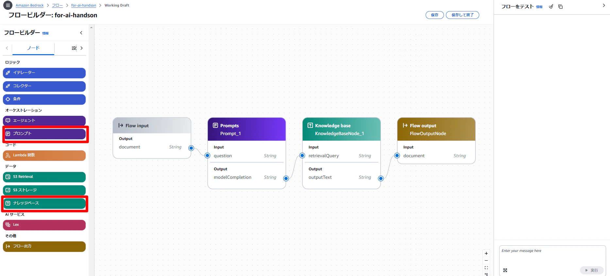Image resolution: width=610 pixels, height=276 pixels.
Task: Fit the flow view to the screen
Action: click(x=486, y=268)
